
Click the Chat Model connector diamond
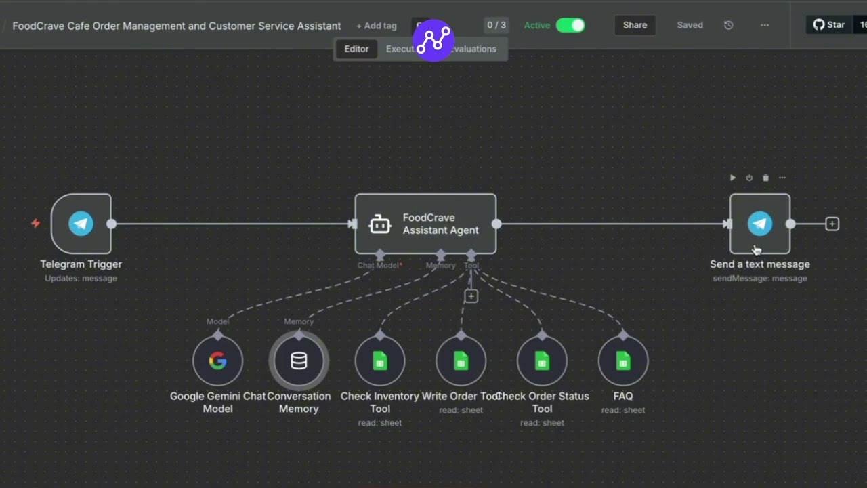click(x=380, y=255)
